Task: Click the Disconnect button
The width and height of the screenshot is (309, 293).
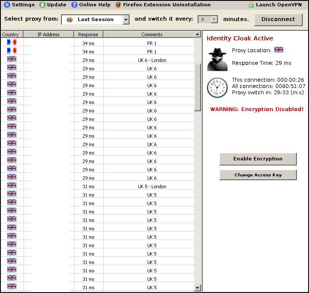Action: click(278, 19)
